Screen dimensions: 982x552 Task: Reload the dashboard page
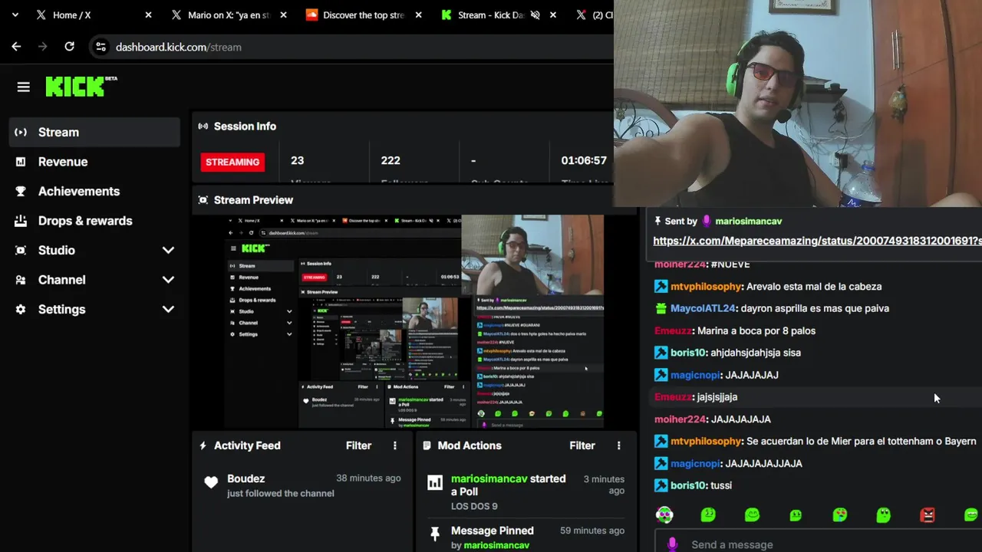point(69,47)
